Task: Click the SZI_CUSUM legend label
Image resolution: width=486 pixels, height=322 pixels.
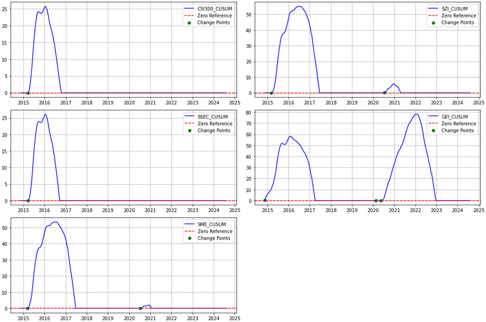Action: tap(455, 9)
